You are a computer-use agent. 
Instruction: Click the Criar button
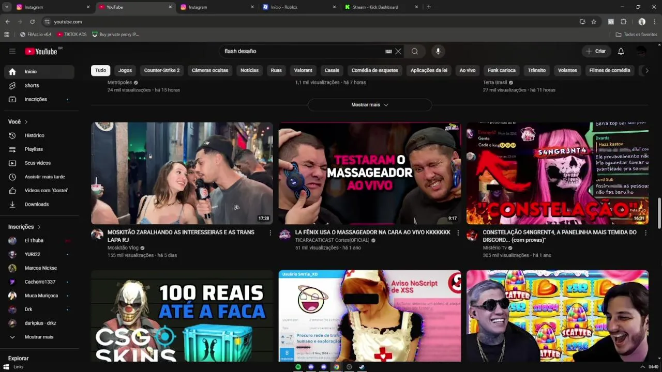click(596, 51)
